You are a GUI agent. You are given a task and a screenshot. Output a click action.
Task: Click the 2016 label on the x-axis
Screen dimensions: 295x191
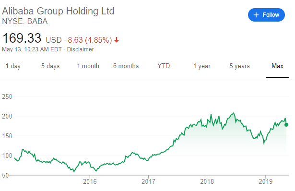[90, 181]
